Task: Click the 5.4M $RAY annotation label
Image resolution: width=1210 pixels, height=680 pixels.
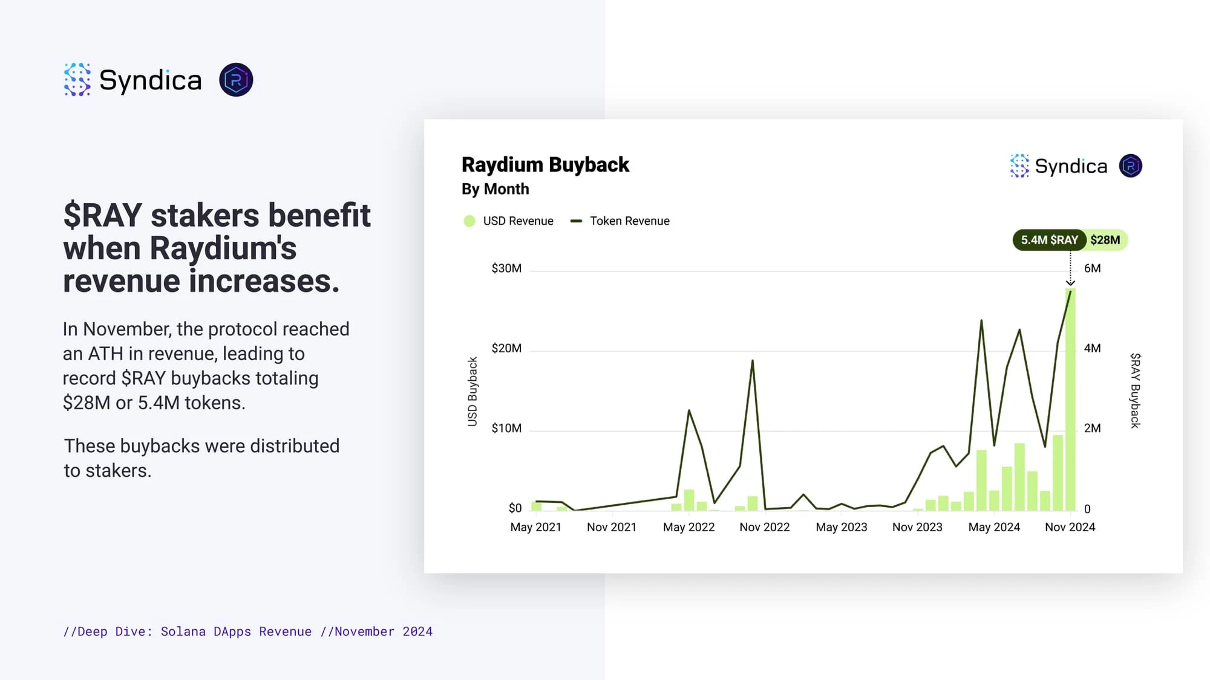Action: [1049, 240]
